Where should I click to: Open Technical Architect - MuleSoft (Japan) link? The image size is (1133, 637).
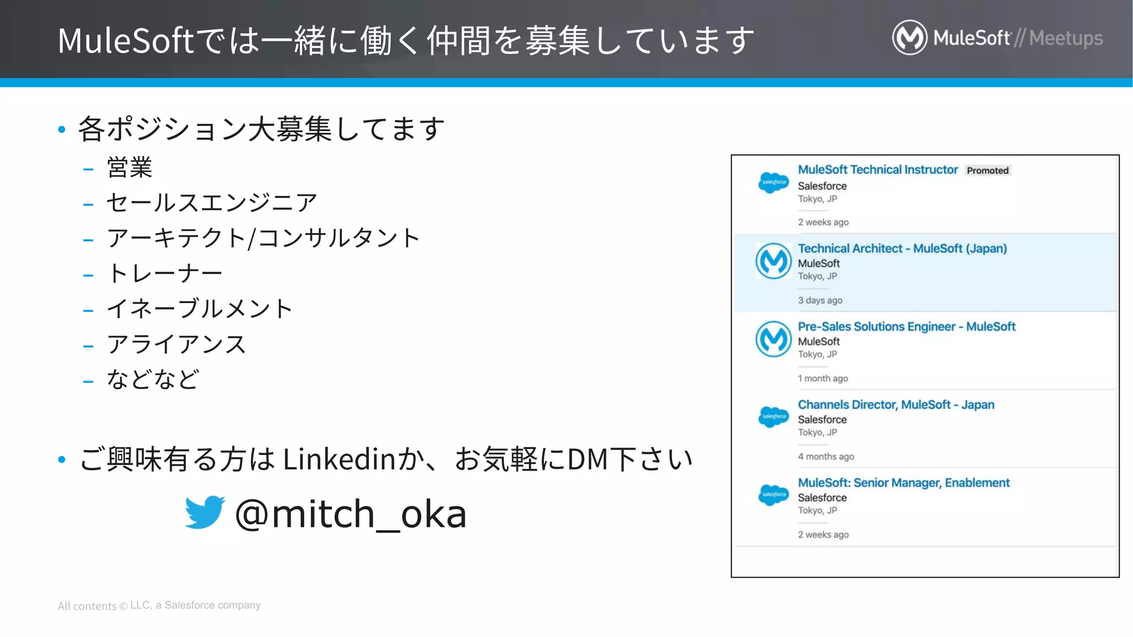(x=902, y=248)
